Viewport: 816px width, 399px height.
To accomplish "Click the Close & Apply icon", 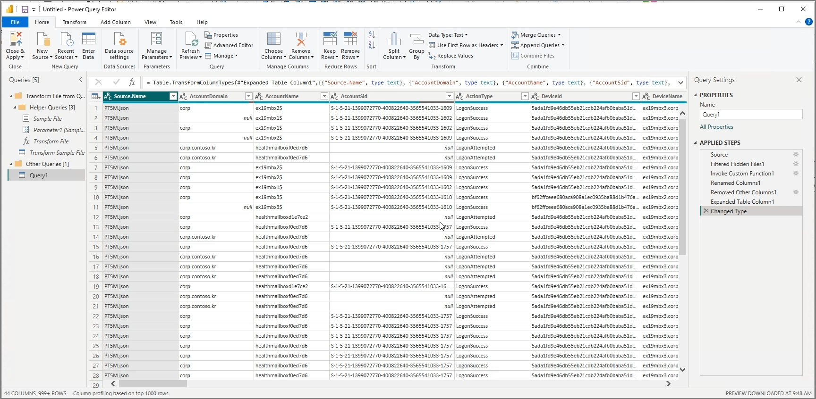I will coord(16,39).
